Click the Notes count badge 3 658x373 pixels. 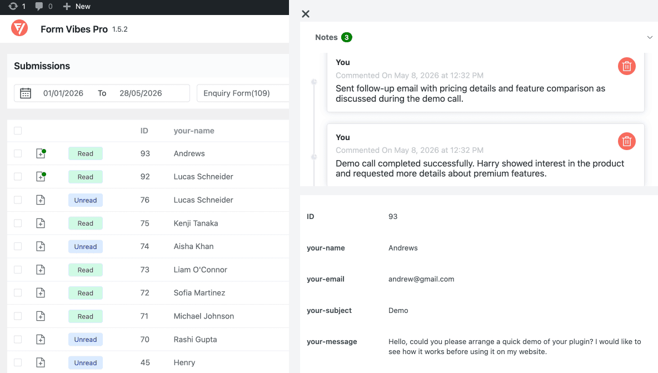tap(347, 37)
